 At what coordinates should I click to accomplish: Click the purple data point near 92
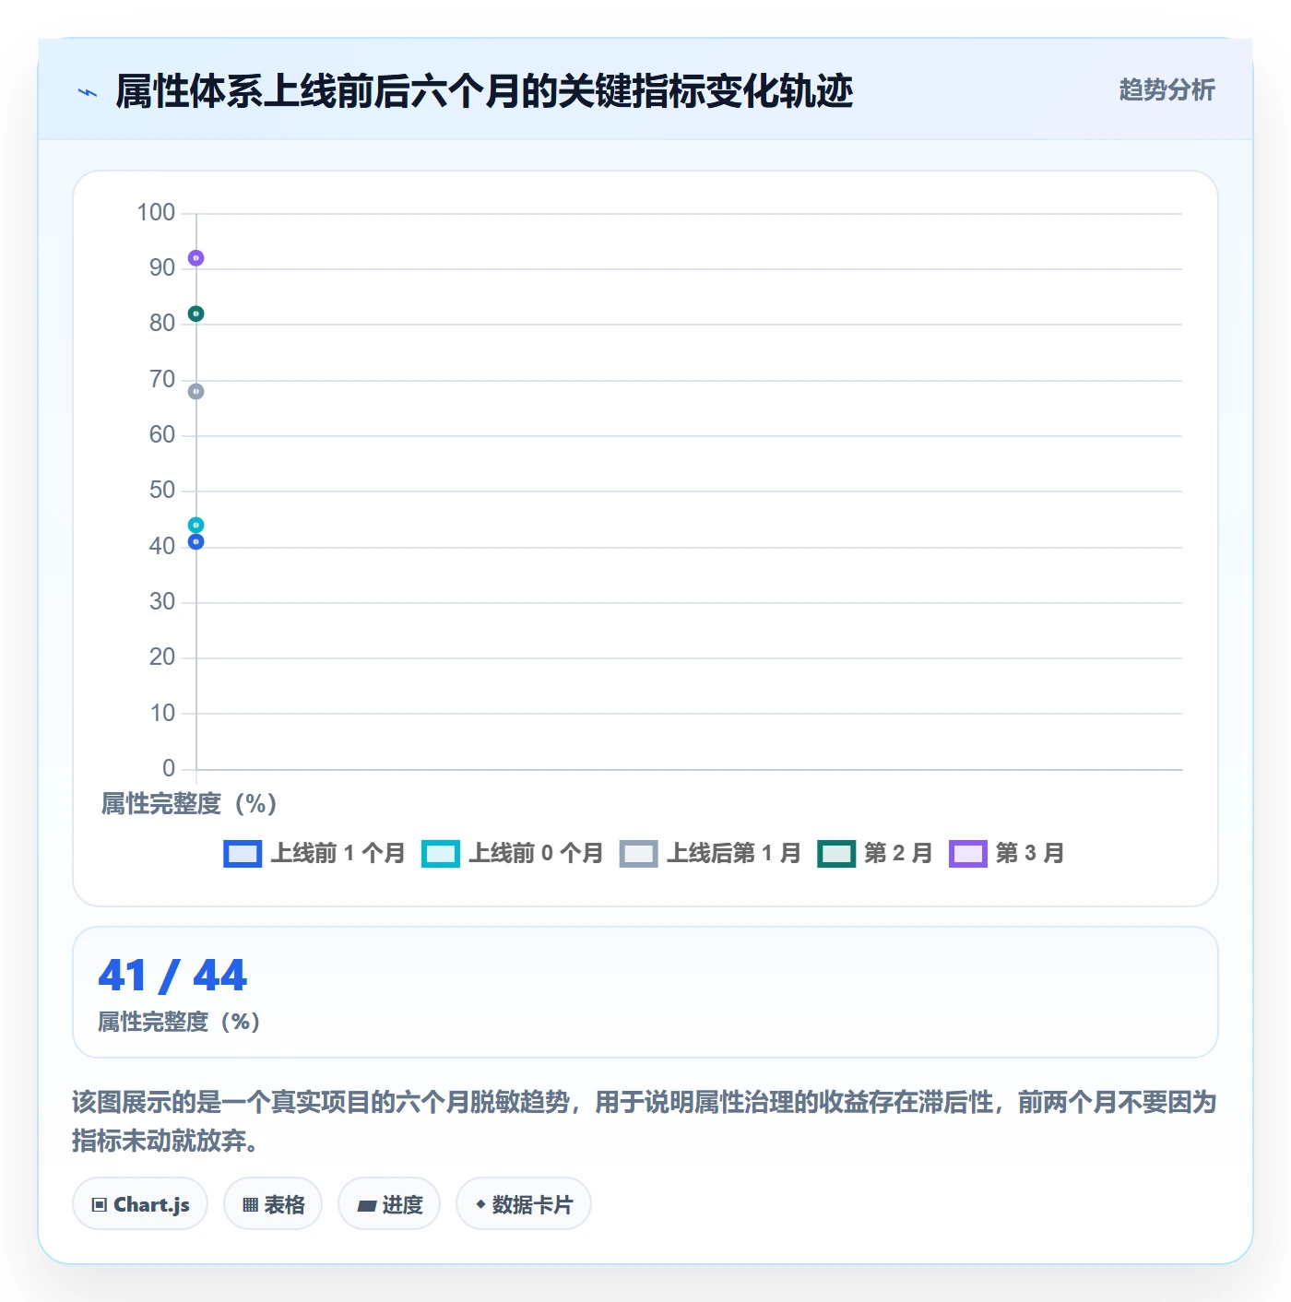(195, 258)
